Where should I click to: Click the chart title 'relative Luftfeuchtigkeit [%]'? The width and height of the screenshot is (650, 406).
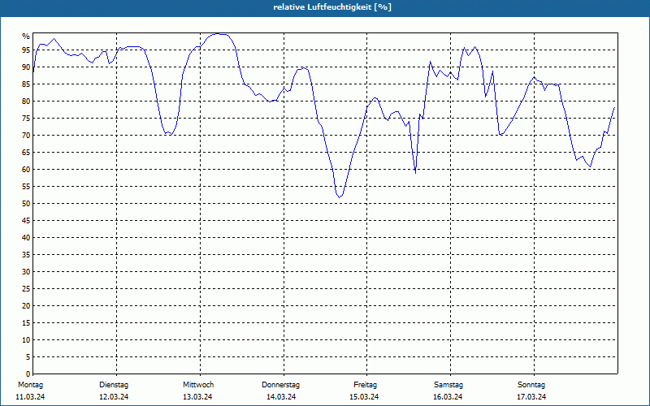[332, 7]
